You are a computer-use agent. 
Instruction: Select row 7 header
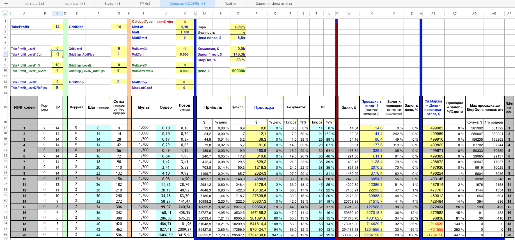click(x=5, y=54)
